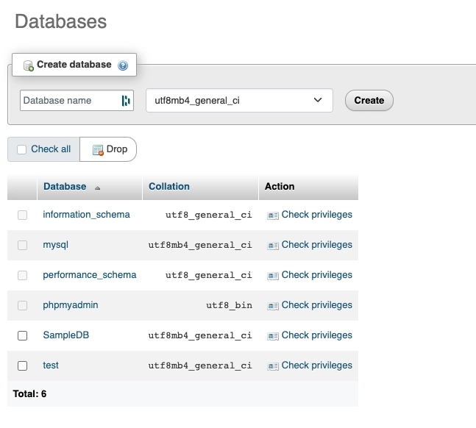Viewport: 476px width, 428px height.
Task: Click test's utf8mb4_general_ci collation cell
Action: click(x=200, y=365)
